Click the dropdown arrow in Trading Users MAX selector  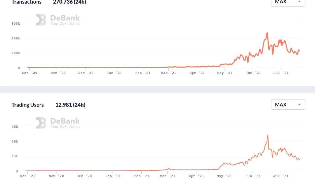299,105
